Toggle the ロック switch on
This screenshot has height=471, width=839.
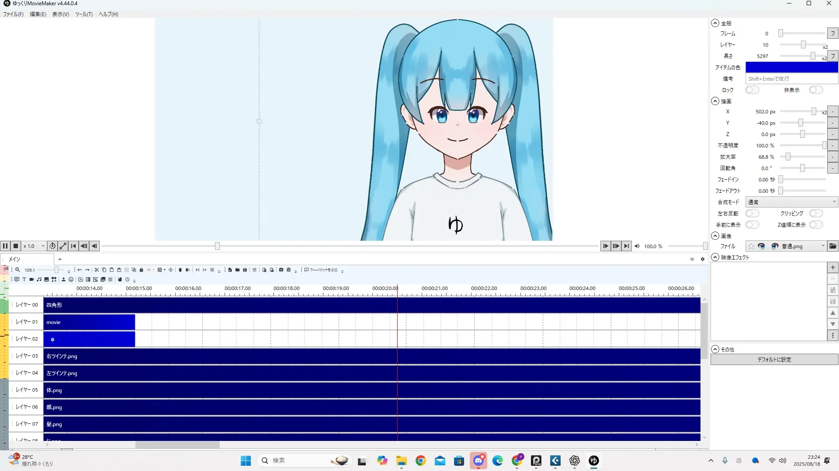pos(752,90)
